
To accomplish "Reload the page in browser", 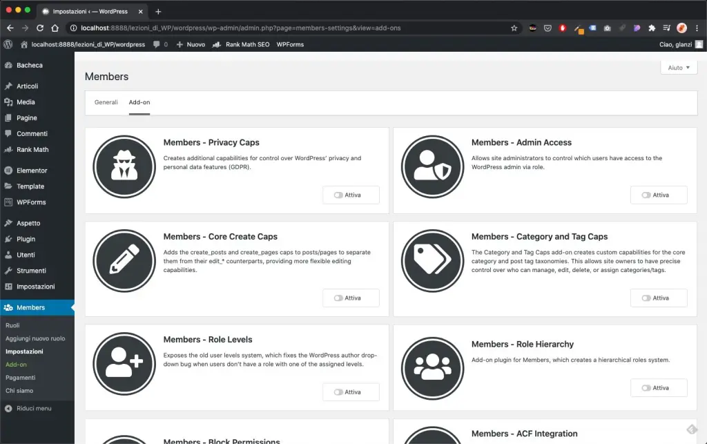I will click(40, 28).
